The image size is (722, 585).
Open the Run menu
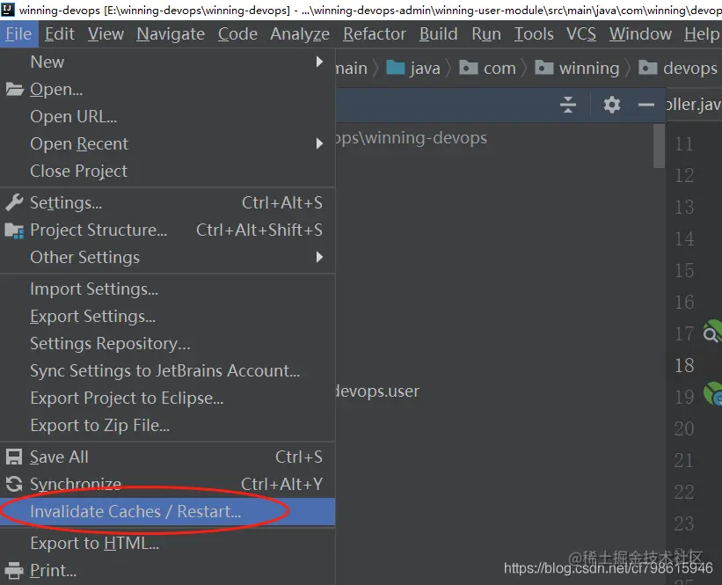486,34
